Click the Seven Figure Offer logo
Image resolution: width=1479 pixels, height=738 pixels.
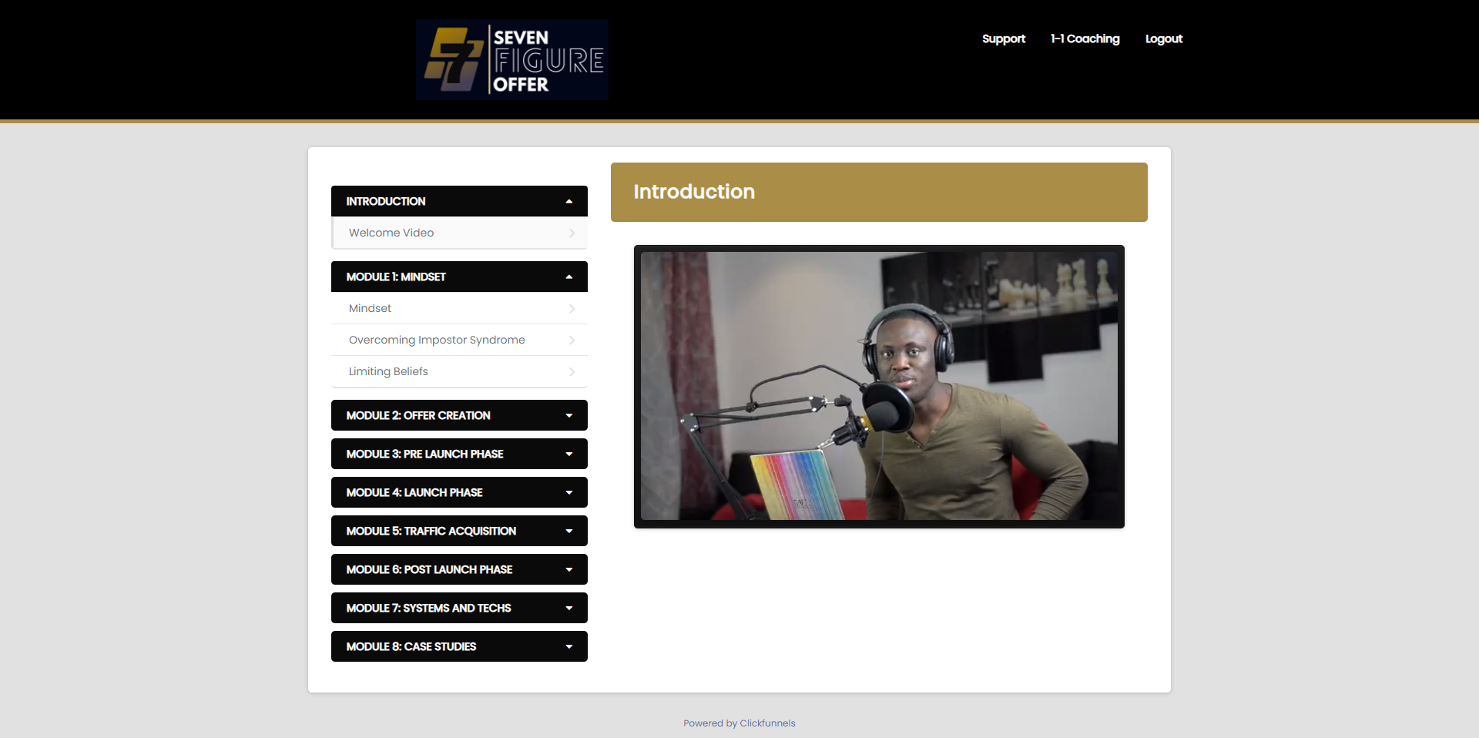coord(511,59)
